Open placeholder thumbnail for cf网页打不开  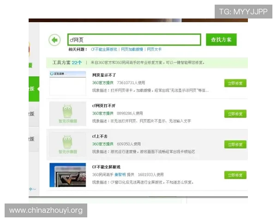(68, 114)
